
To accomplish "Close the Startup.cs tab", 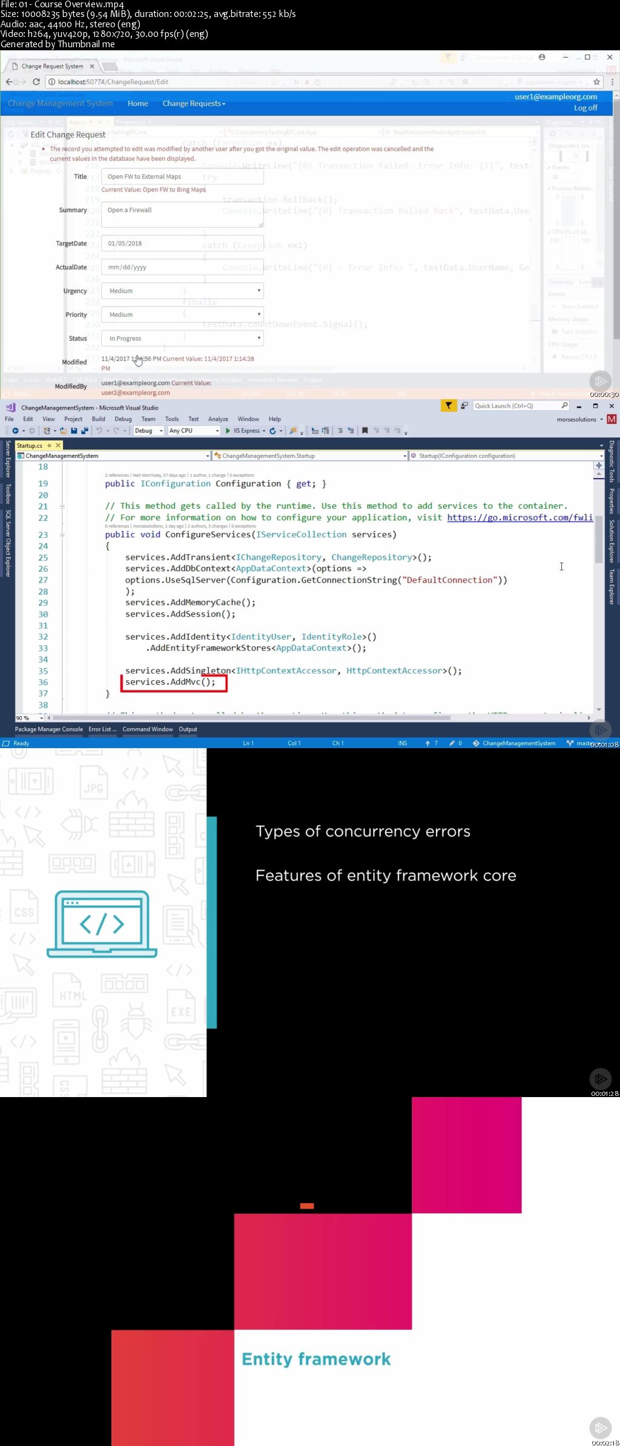I will click(58, 445).
